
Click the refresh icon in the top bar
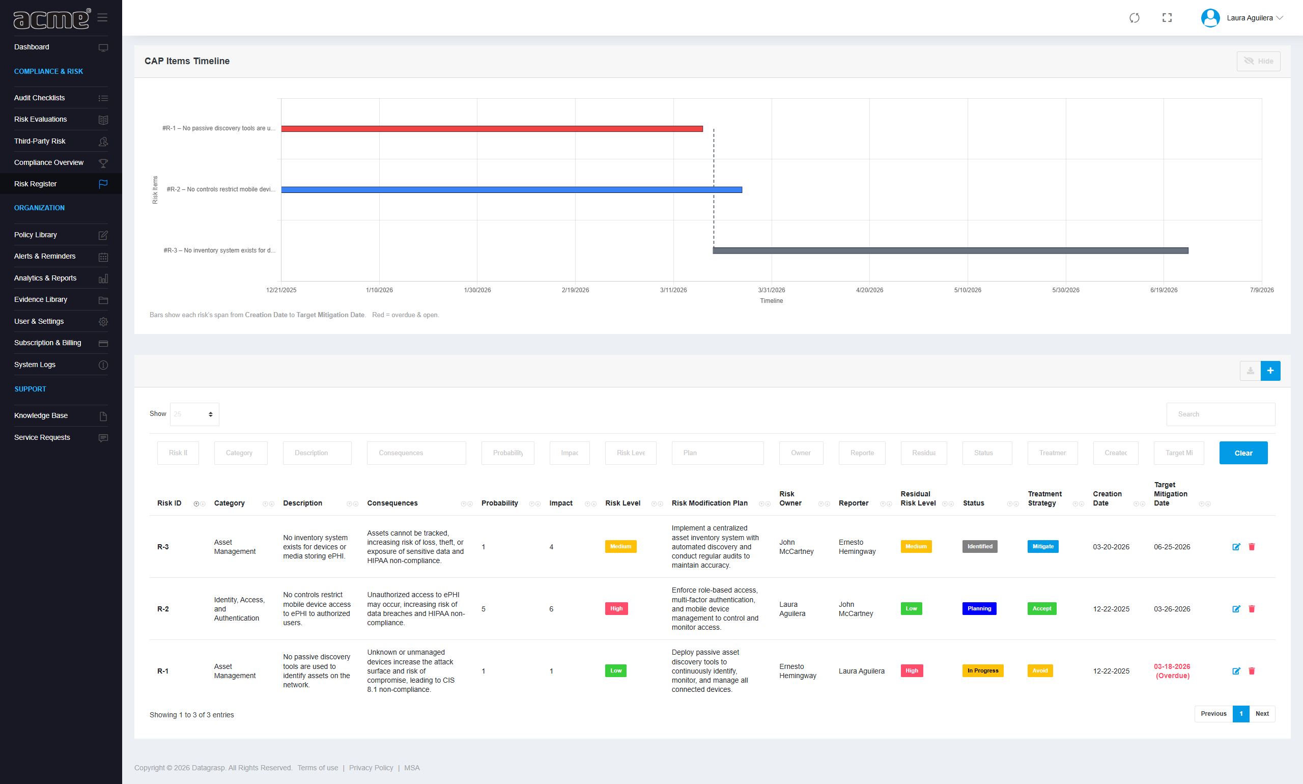click(x=1134, y=17)
